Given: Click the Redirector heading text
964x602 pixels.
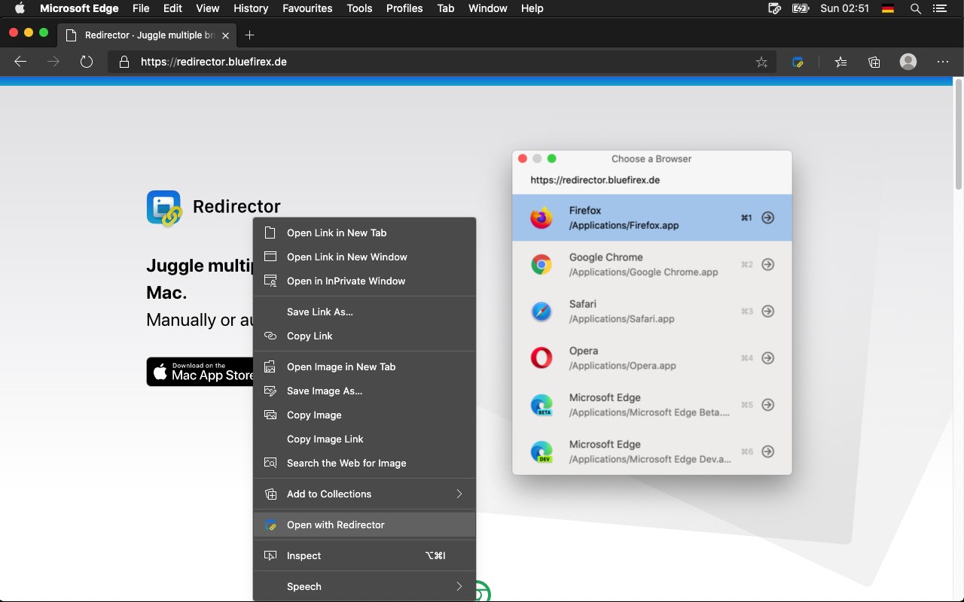Looking at the screenshot, I should [x=236, y=206].
